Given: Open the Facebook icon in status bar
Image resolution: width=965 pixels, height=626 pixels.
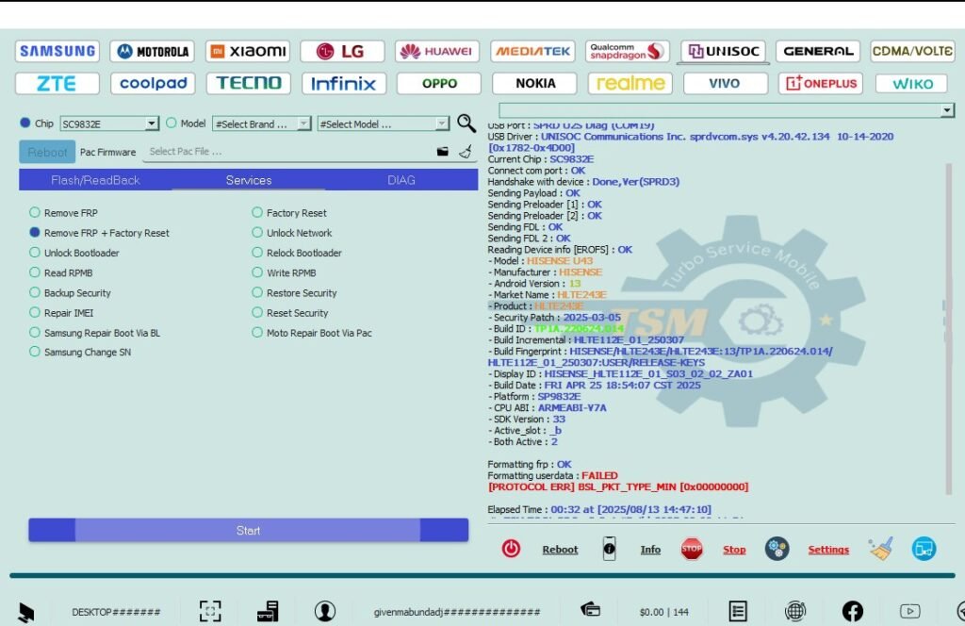Looking at the screenshot, I should 852,611.
